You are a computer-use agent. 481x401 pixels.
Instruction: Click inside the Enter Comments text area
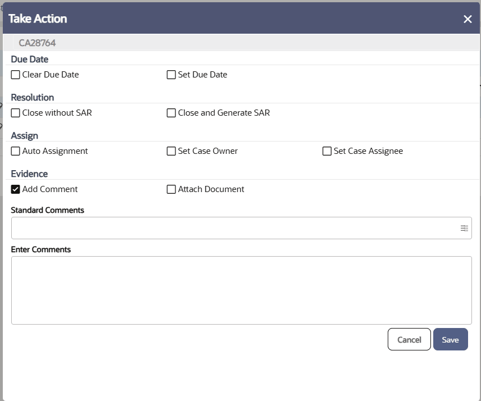241,290
